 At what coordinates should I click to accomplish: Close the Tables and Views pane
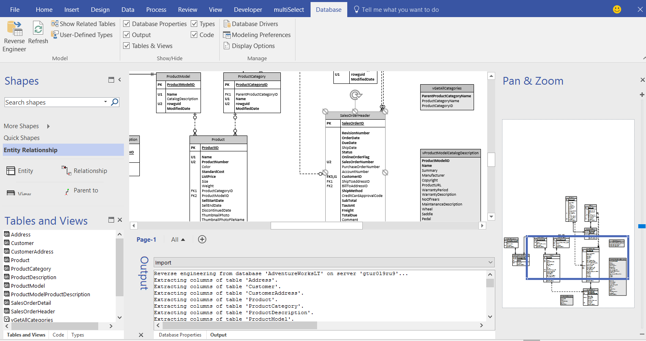tap(120, 220)
